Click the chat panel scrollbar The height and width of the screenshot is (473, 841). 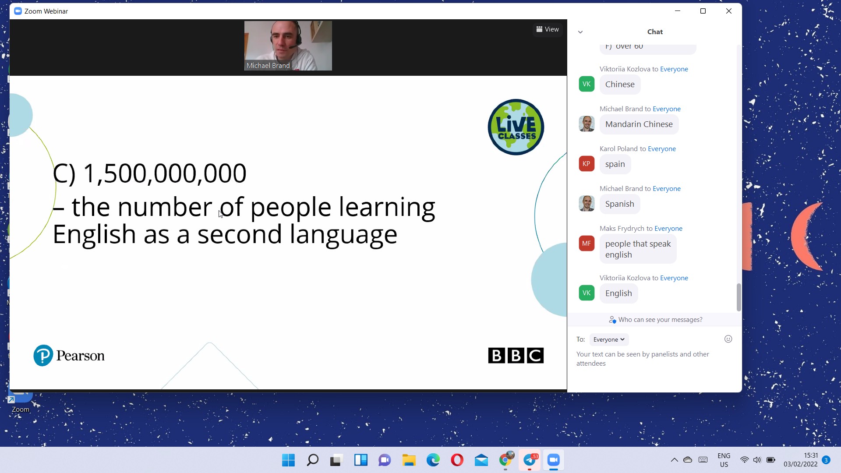coord(739,297)
